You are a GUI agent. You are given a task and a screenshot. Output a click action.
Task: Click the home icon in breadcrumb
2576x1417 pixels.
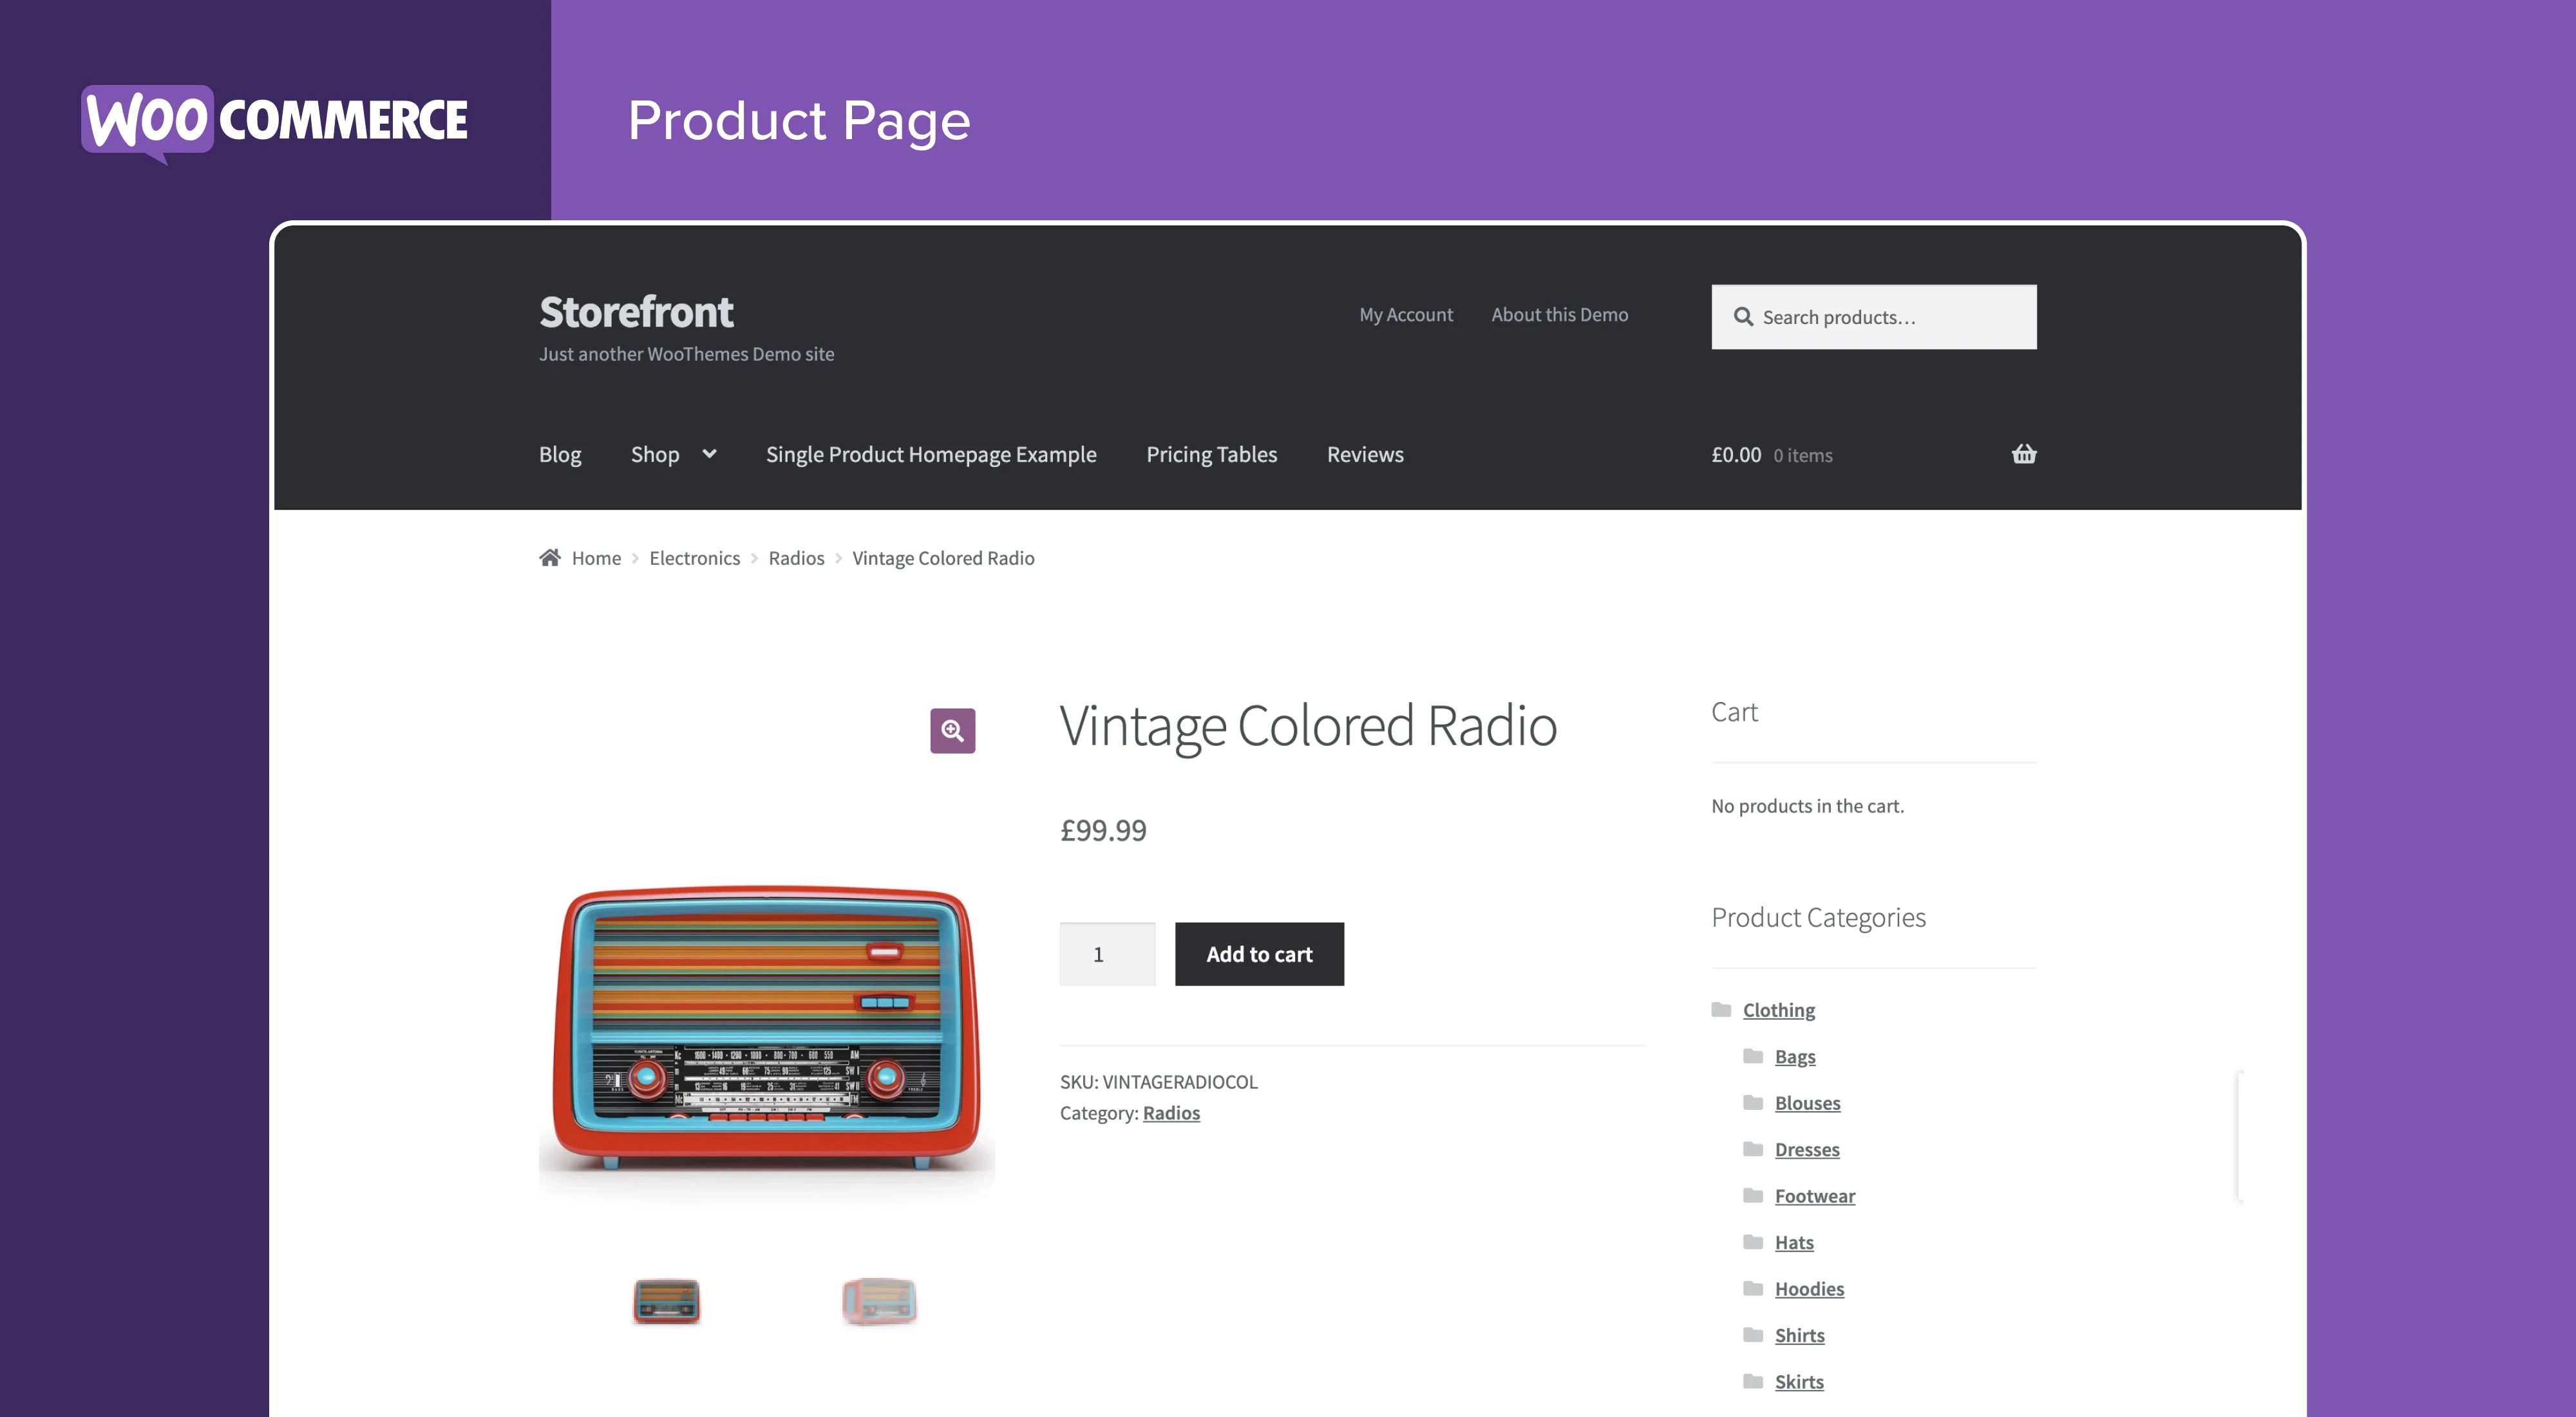click(x=550, y=558)
